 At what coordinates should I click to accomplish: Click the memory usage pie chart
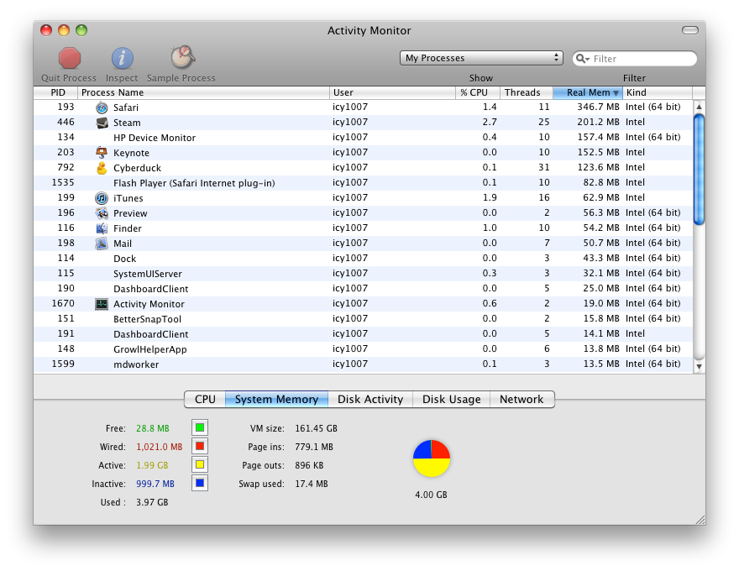click(x=432, y=458)
